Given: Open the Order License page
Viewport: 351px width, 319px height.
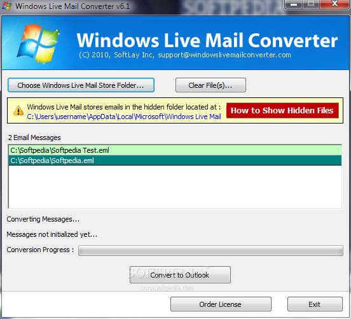Looking at the screenshot, I should [x=221, y=304].
